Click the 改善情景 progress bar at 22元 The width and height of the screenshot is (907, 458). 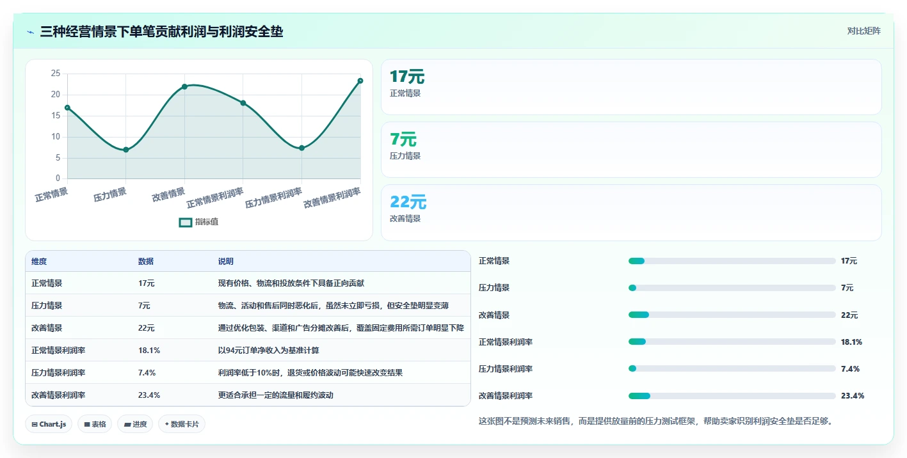732,315
